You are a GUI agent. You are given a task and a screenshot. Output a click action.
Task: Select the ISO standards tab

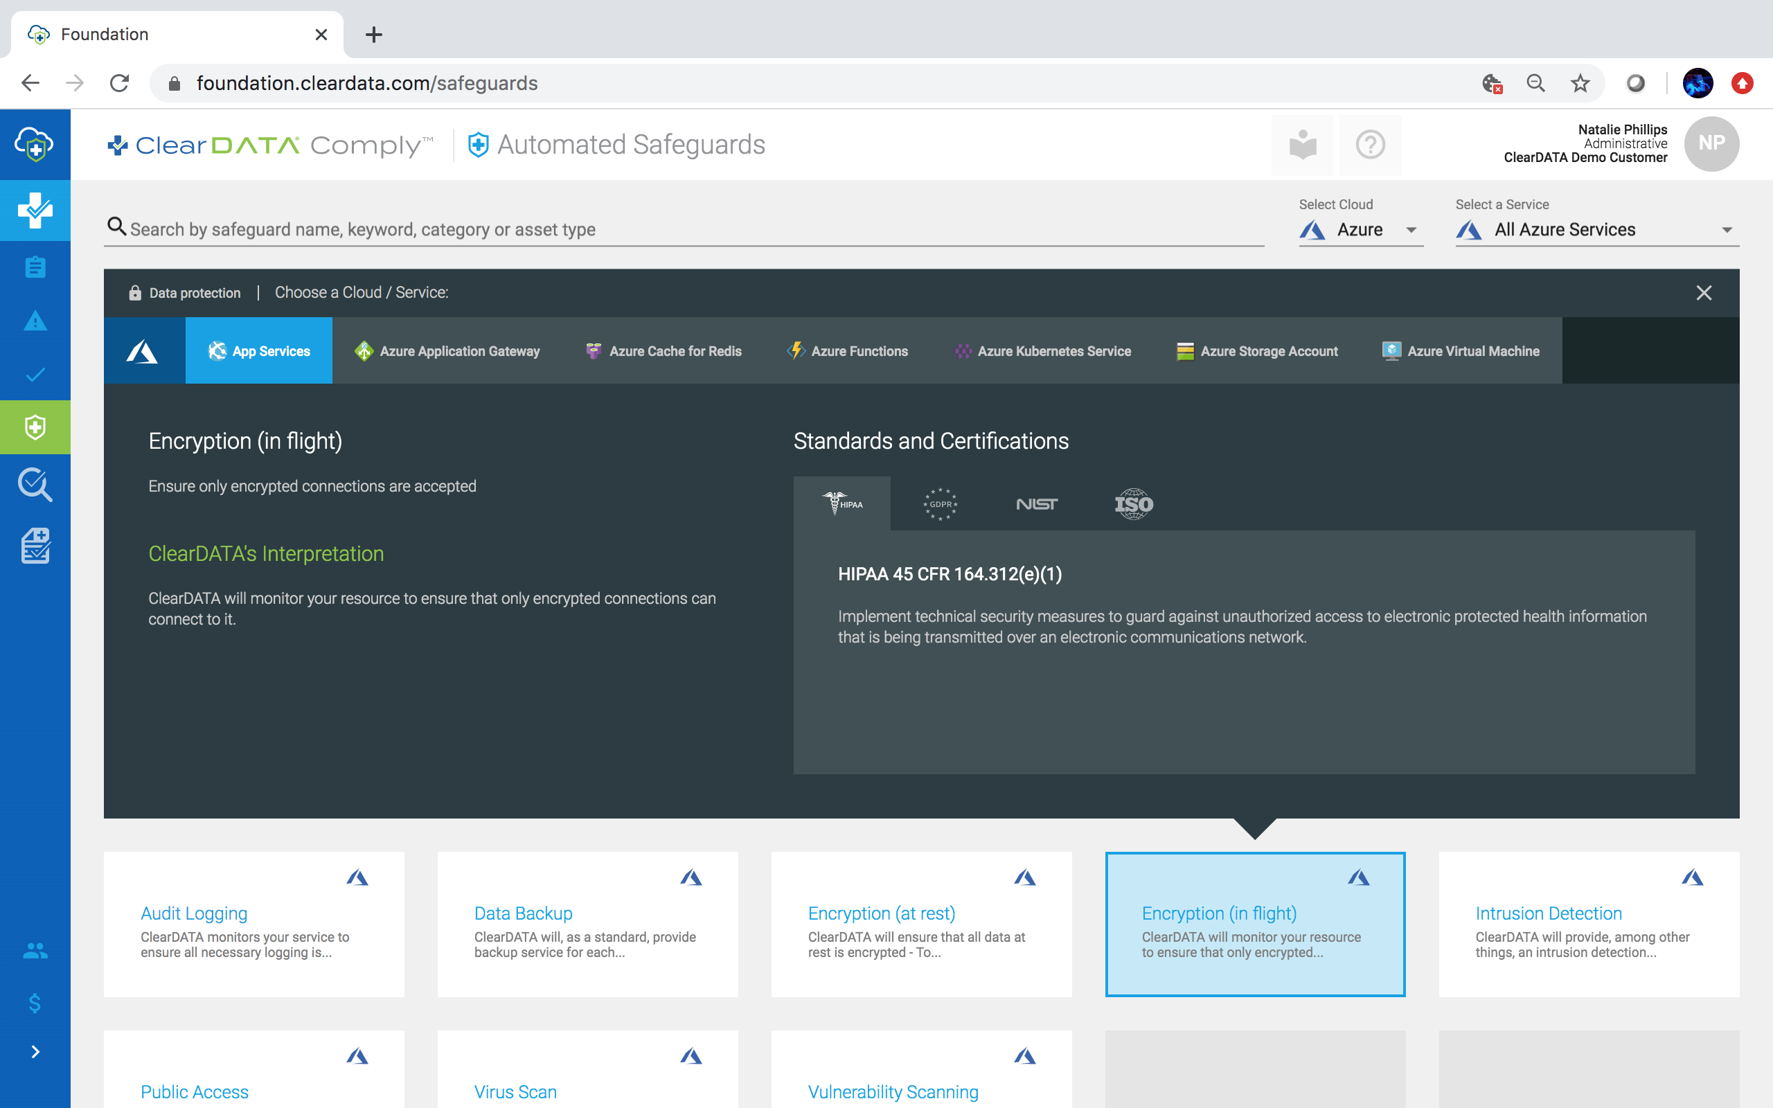pos(1134,503)
